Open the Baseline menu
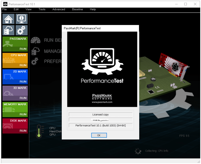Image resolution: width=201 pixels, height=164 pixels. 77,9
